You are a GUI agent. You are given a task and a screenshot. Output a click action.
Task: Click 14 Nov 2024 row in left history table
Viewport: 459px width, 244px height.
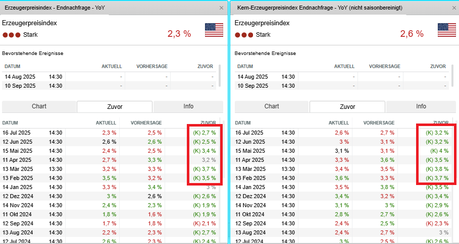[x=111, y=205]
